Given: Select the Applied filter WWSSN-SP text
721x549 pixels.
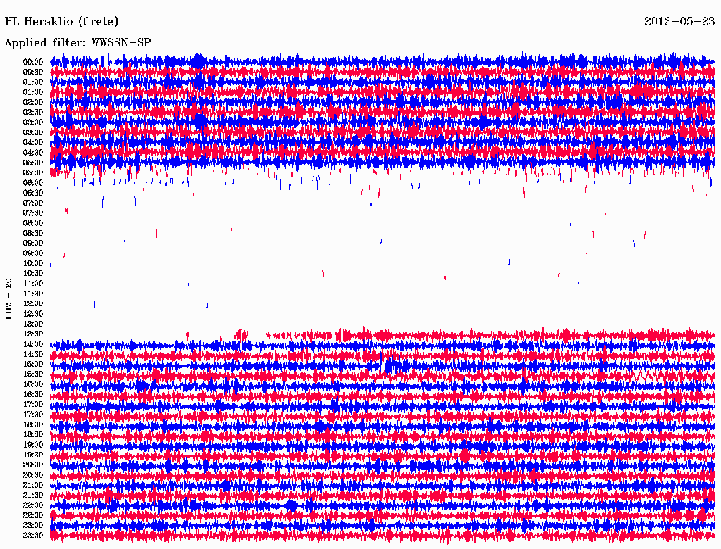Looking at the screenshot, I should [77, 42].
